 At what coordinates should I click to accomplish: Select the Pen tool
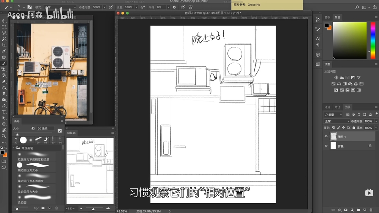(4, 106)
